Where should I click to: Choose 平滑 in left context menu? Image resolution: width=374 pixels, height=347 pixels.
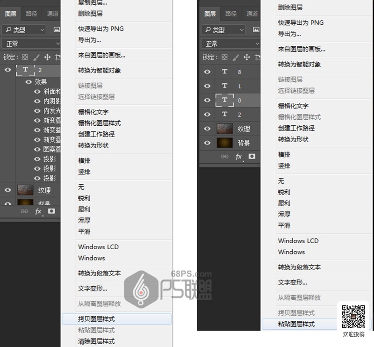84,231
